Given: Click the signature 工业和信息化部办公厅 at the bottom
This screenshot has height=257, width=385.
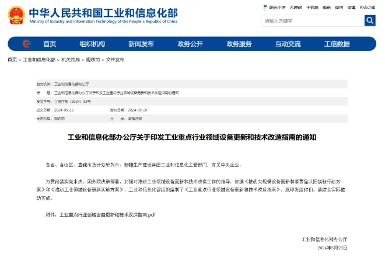Looking at the screenshot, I should (324, 239).
